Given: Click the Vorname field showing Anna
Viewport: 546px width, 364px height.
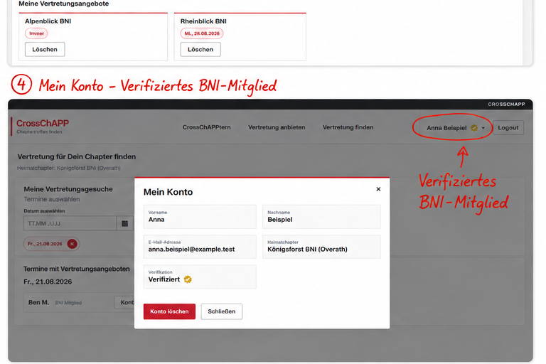Looking at the screenshot, I should tap(200, 217).
